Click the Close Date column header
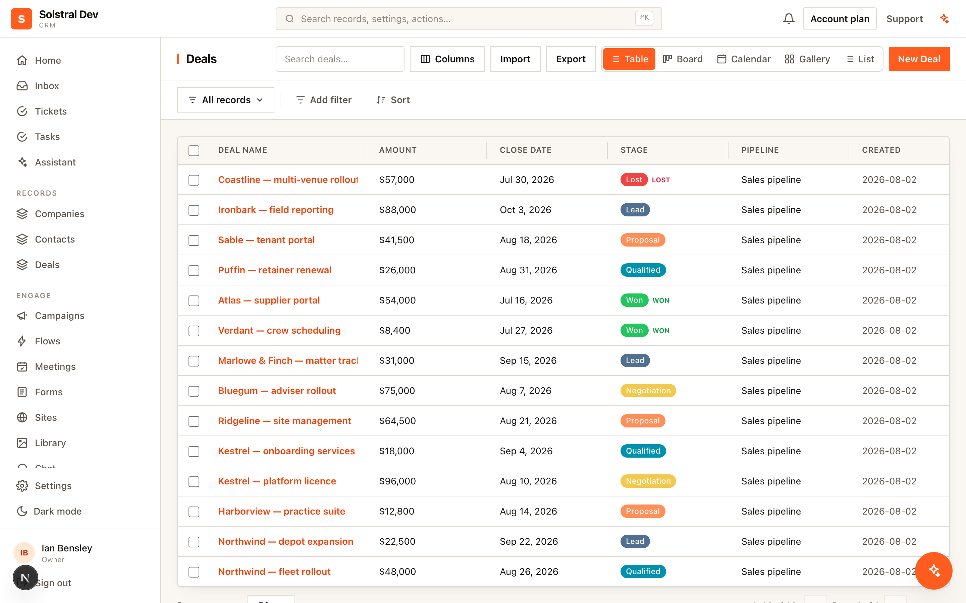This screenshot has width=966, height=603. [525, 150]
